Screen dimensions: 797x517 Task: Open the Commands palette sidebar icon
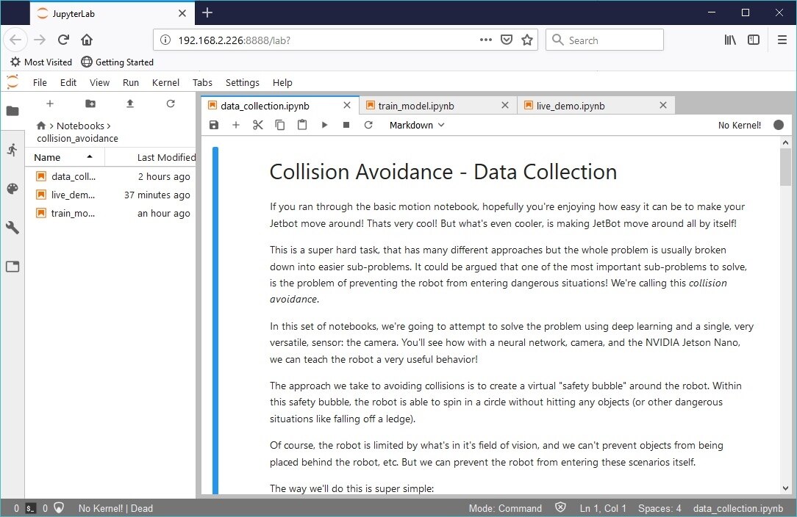click(12, 189)
